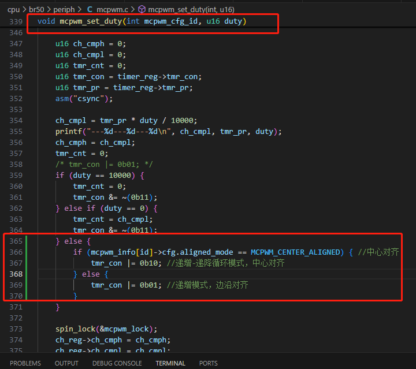Image resolution: width=416 pixels, height=369 pixels.
Task: Click the comment '/* tmr_con |= 0b01; */'
Action: pyautogui.click(x=104, y=165)
